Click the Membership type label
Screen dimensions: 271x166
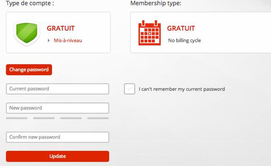pyautogui.click(x=156, y=3)
